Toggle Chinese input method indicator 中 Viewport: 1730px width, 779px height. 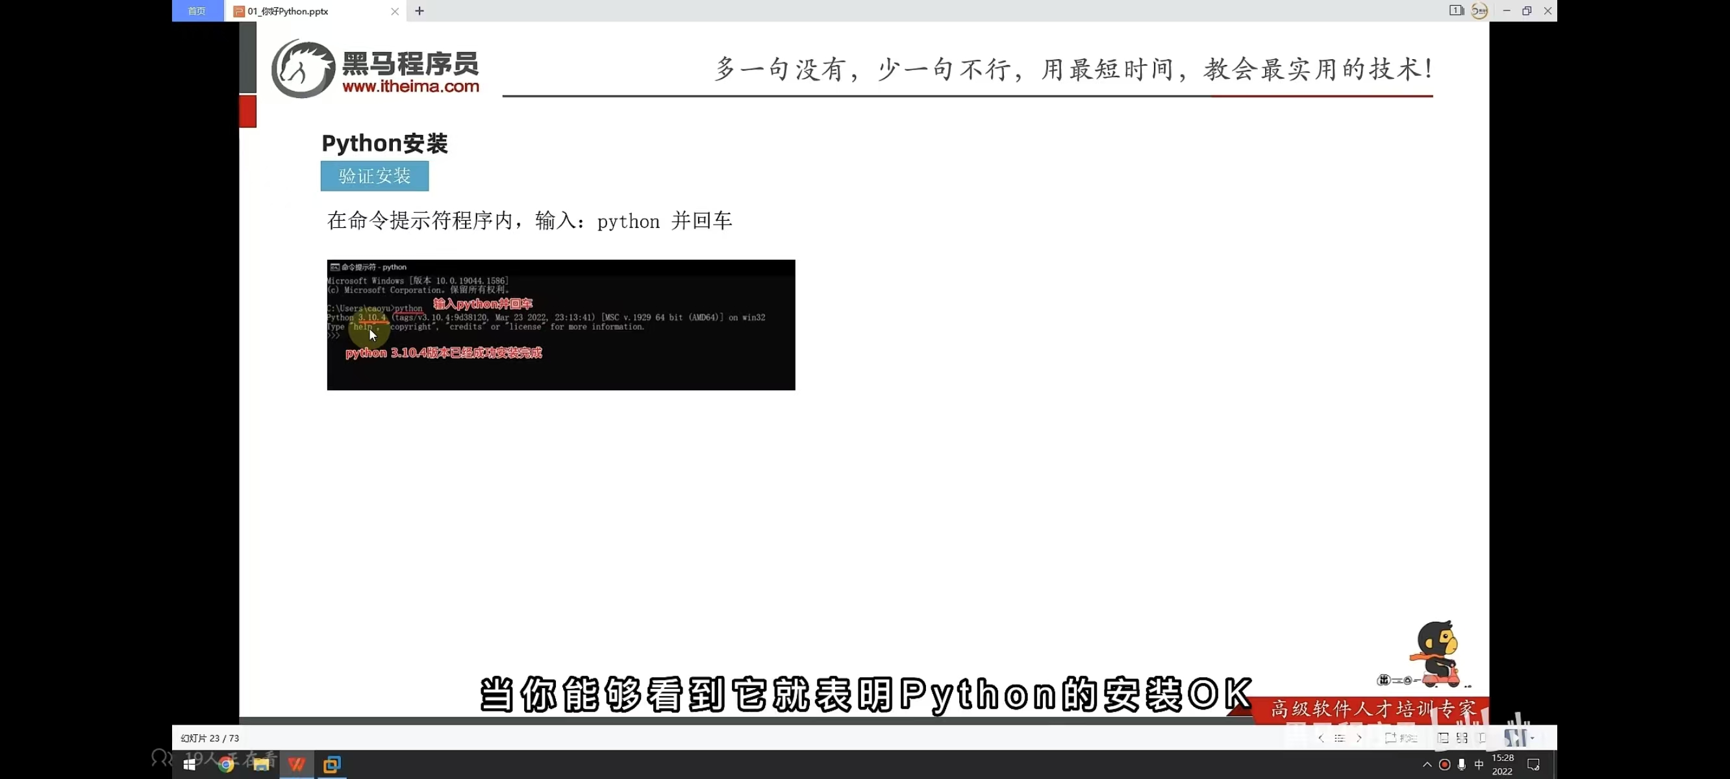click(1479, 764)
